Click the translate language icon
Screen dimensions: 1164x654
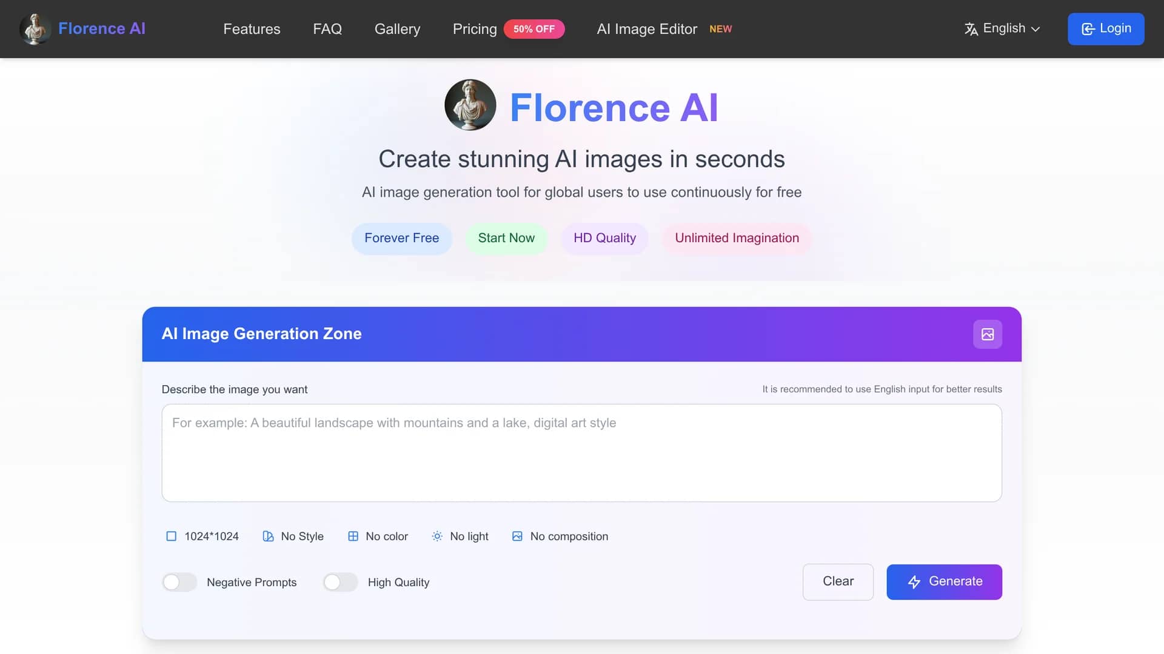971,29
